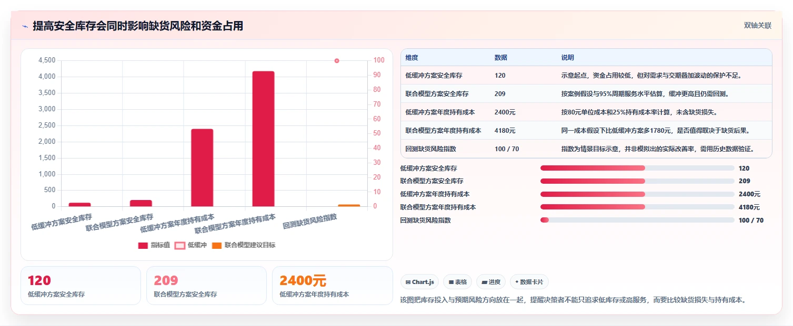Image resolution: width=793 pixels, height=326 pixels.
Task: Click the left axis tick 4,500
Action: click(x=47, y=60)
